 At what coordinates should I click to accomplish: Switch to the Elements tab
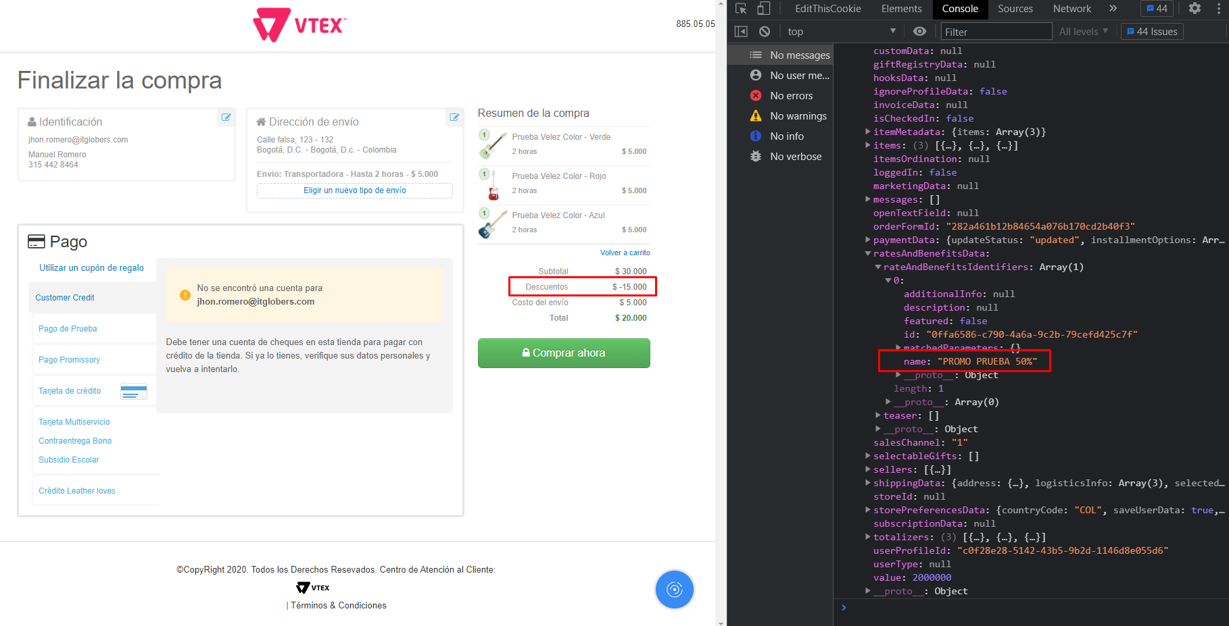click(901, 9)
